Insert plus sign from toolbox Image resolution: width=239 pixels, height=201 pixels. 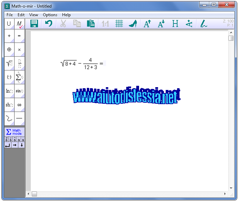point(9,36)
